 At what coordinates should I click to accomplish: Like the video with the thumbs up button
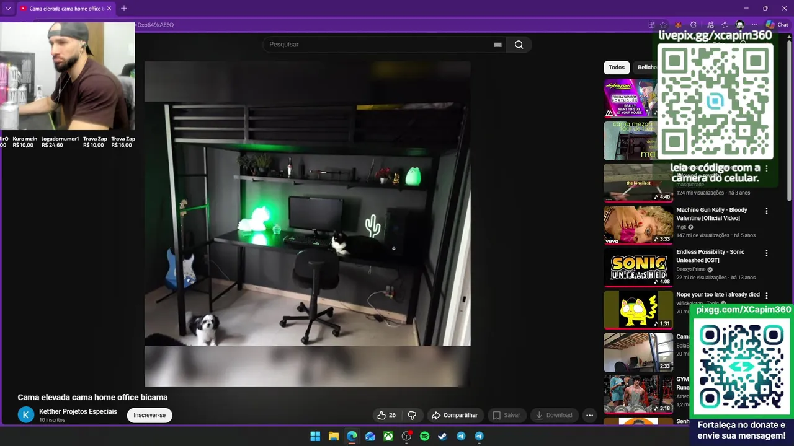tap(386, 415)
